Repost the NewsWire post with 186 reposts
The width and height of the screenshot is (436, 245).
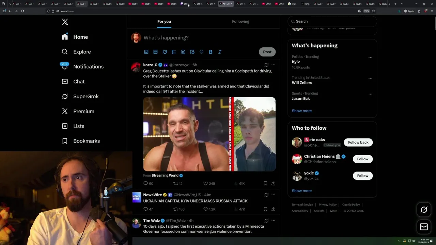179,209
